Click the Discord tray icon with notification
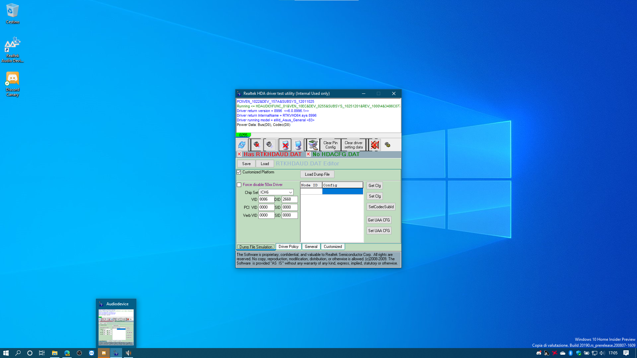637x358 pixels. pyautogui.click(x=539, y=353)
